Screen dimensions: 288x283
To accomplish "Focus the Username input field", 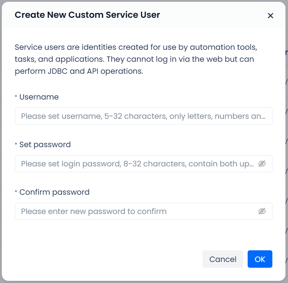I will (143, 116).
